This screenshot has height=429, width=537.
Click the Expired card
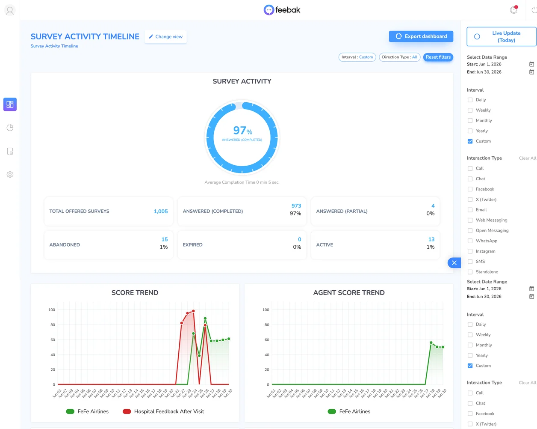pos(242,245)
